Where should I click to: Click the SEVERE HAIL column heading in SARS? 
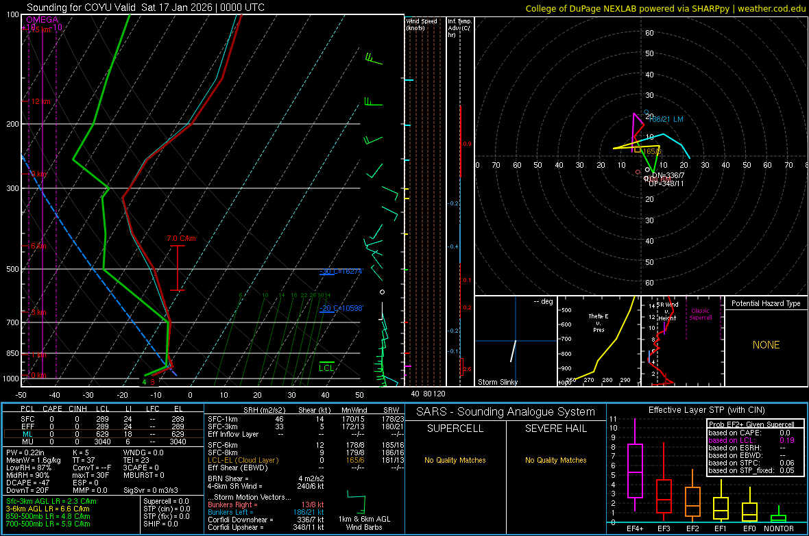[555, 429]
